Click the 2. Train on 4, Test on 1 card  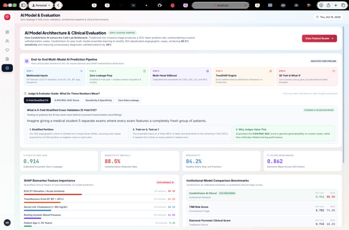click(x=181, y=133)
